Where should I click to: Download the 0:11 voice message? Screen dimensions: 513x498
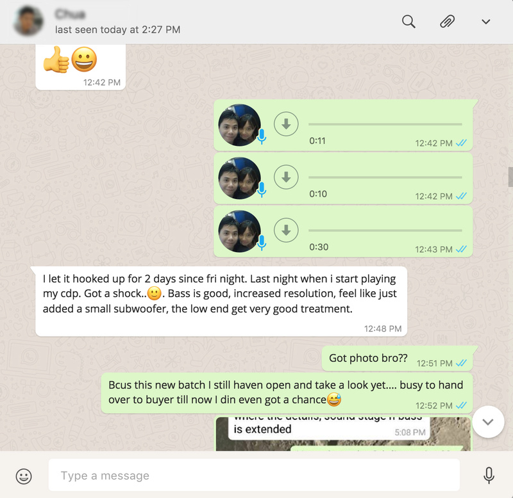point(286,124)
